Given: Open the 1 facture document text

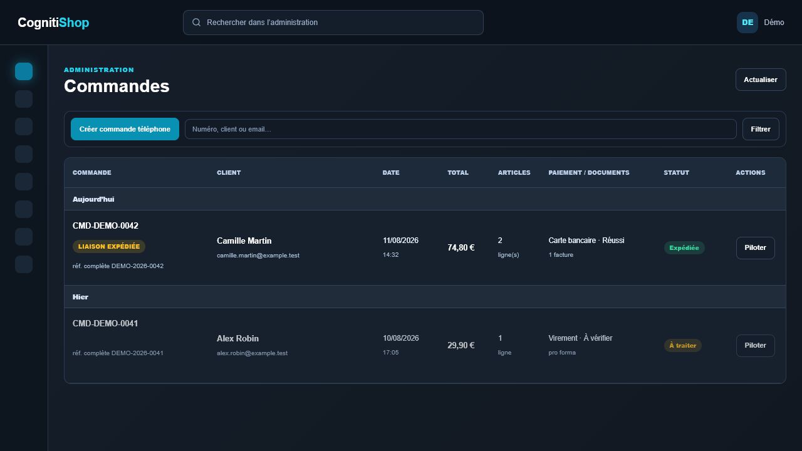Looking at the screenshot, I should pos(561,255).
